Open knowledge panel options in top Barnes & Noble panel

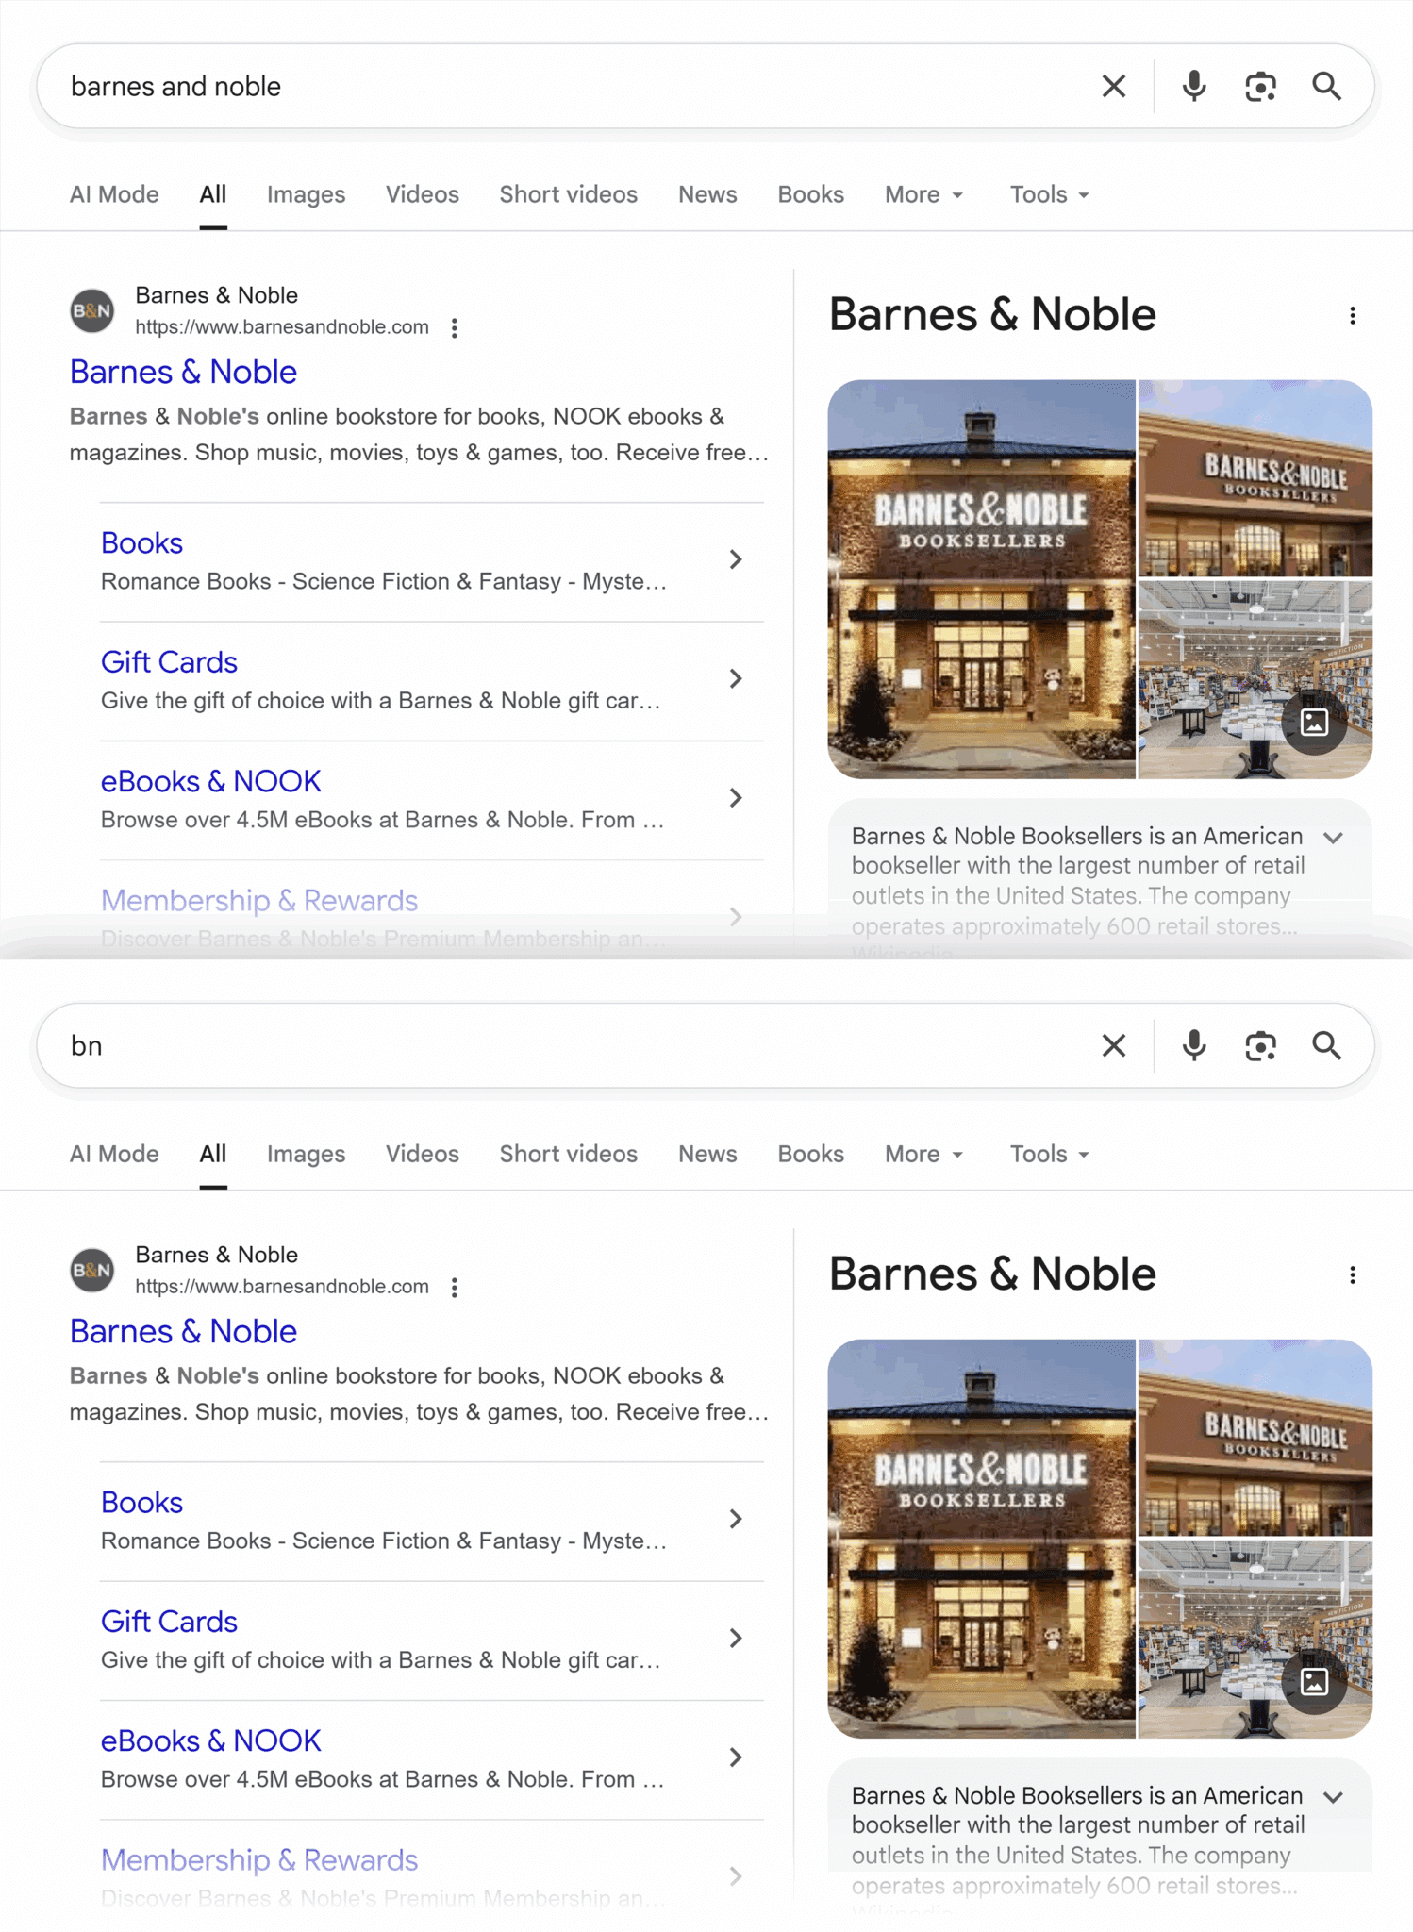[1353, 316]
